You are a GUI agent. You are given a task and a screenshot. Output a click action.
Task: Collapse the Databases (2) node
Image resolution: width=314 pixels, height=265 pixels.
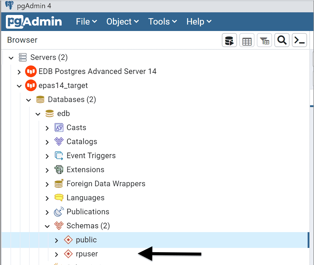coord(28,100)
